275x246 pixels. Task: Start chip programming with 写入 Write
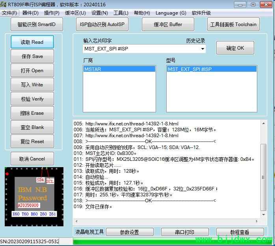tap(32, 85)
